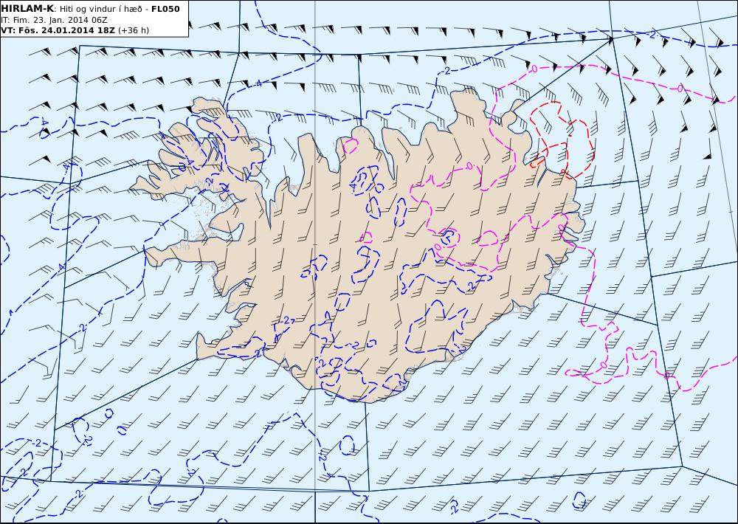Click the "VT: Fös. 24.01.2014 18Z" valid time
Screen dimensions: 738x524
coord(58,30)
